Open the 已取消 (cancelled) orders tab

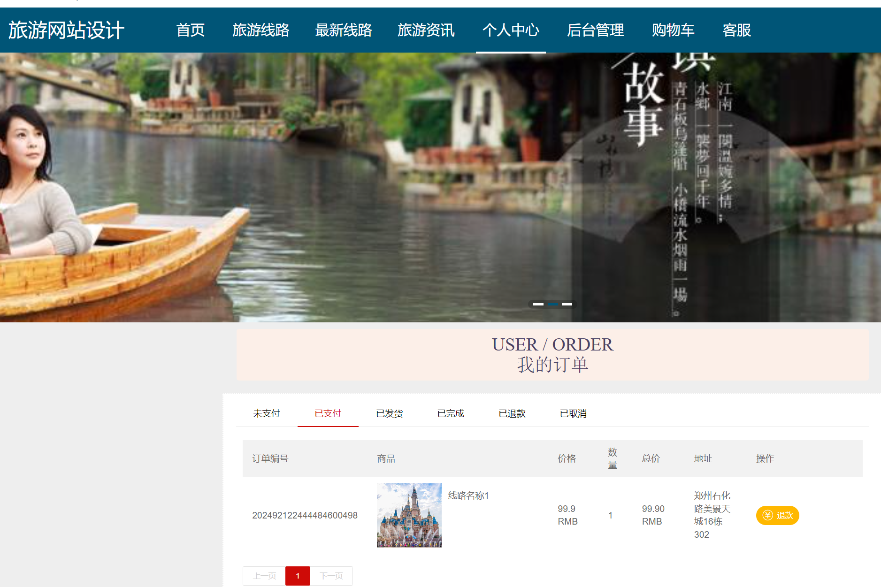(573, 413)
